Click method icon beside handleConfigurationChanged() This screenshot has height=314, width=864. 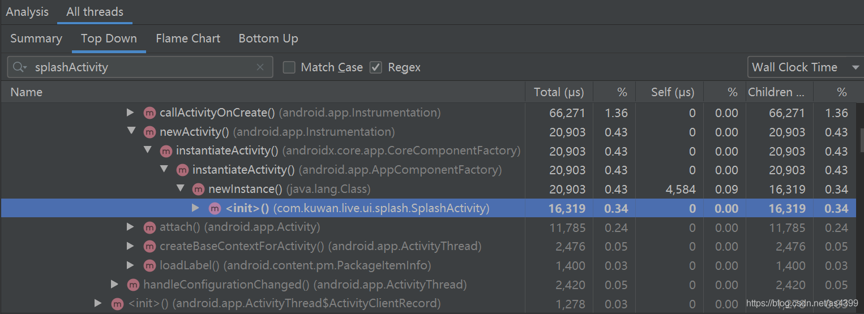(x=133, y=285)
